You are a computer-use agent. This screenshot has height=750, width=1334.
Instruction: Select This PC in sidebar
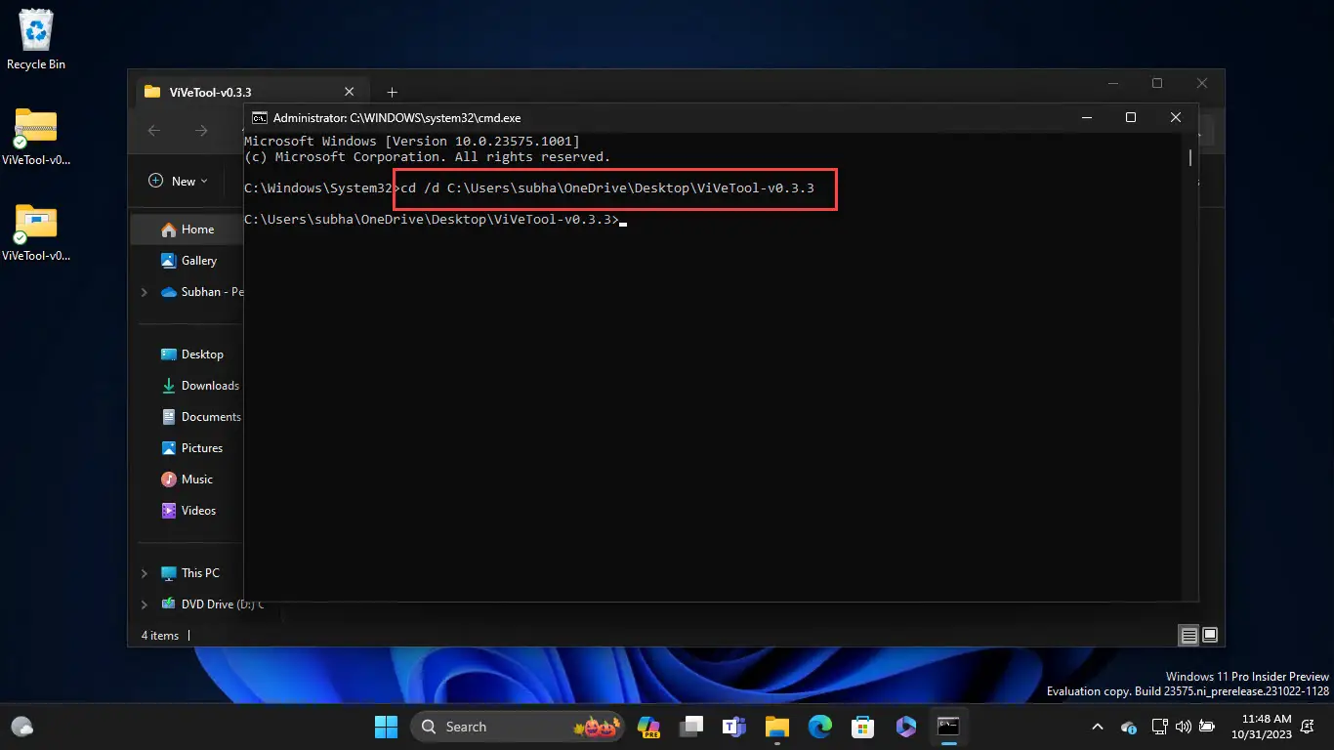point(189,573)
